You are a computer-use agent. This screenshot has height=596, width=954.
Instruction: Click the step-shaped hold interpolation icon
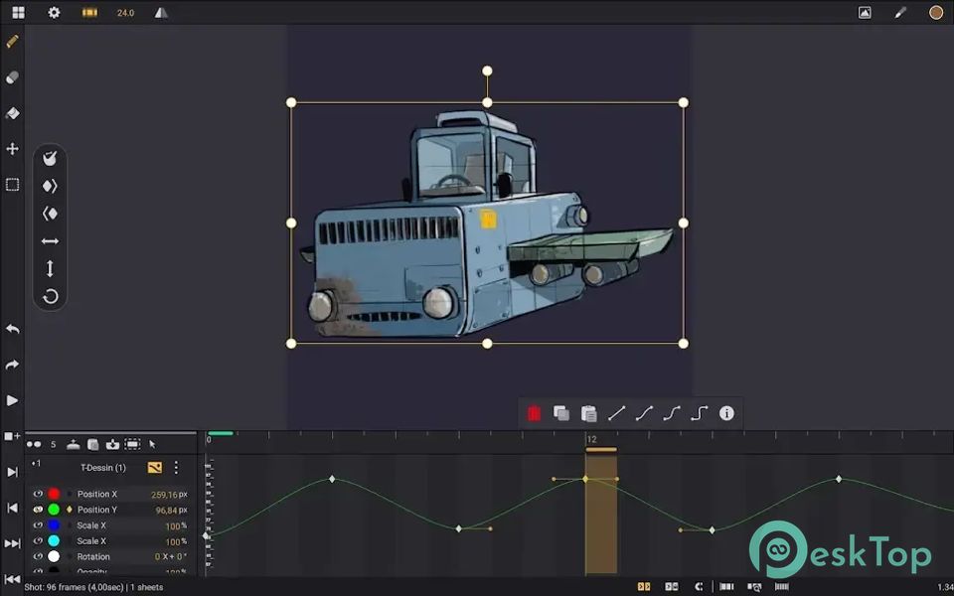coord(699,413)
